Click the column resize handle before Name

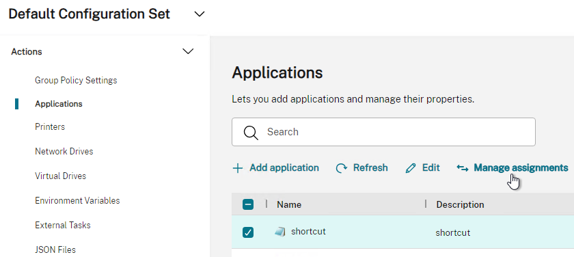[x=266, y=204]
